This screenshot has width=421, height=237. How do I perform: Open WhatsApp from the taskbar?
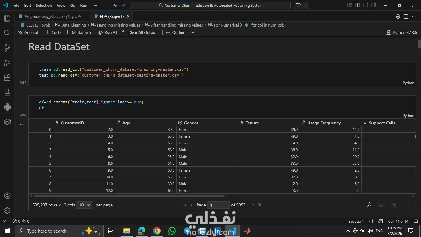click(x=172, y=231)
